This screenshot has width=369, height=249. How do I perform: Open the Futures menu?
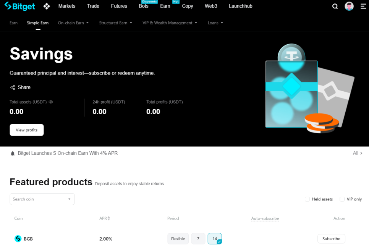[119, 6]
